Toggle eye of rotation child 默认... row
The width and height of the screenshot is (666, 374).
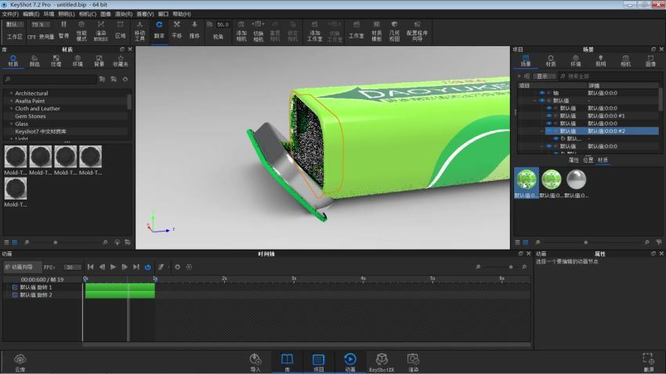pos(556,138)
